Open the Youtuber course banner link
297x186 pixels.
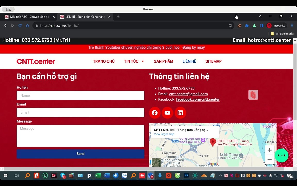[134, 48]
